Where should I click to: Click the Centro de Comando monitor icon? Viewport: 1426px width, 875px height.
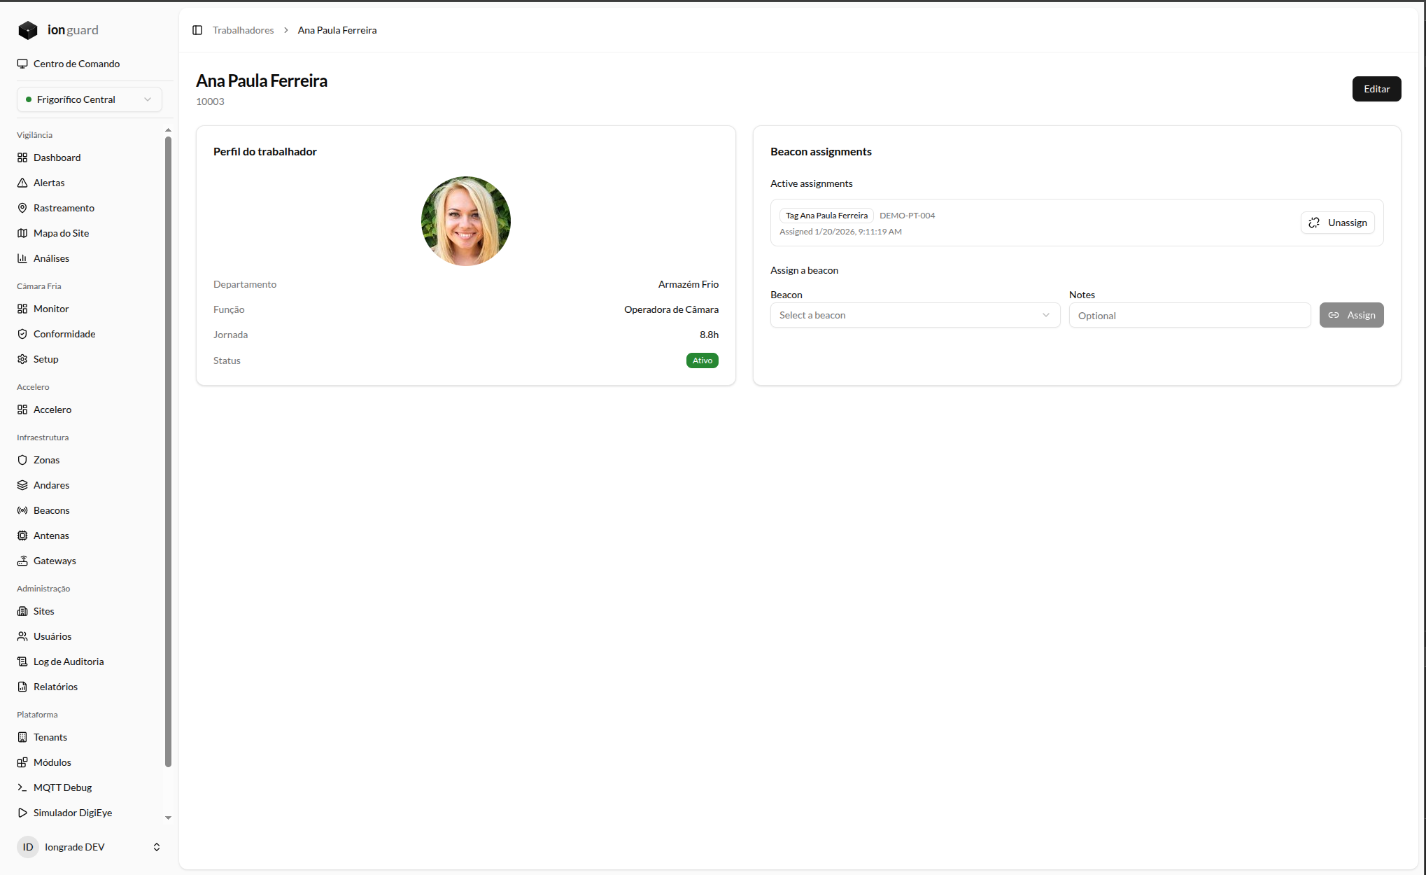pos(22,64)
